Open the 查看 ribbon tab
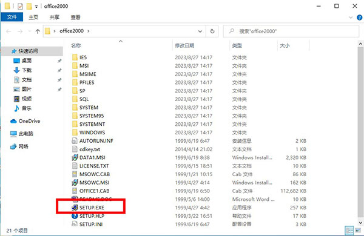Screen dimensions: 364x236 click(75, 17)
